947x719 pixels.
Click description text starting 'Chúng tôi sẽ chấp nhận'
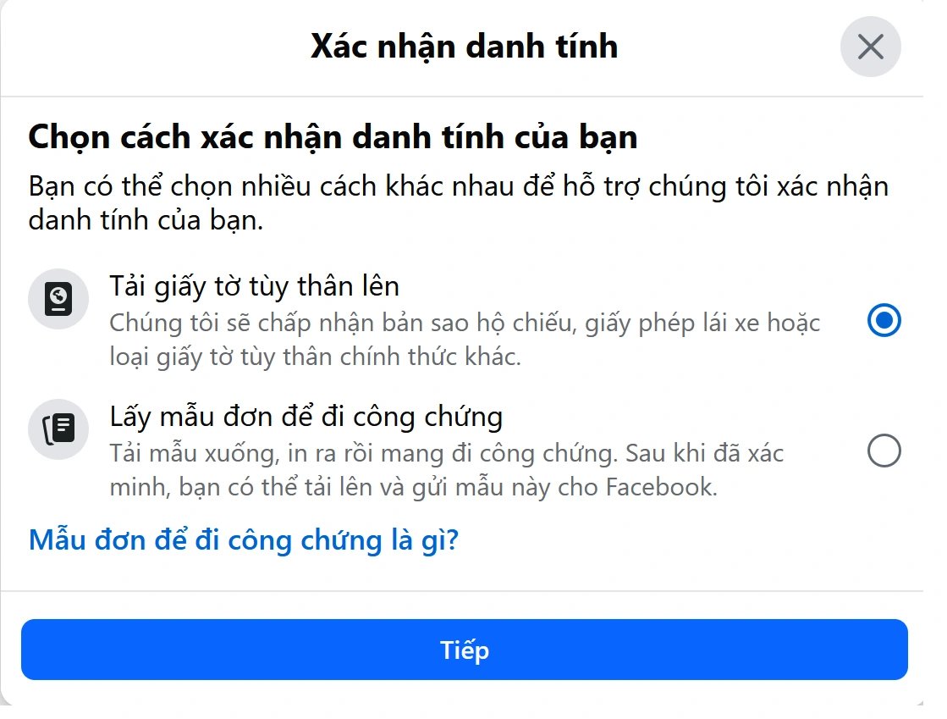point(465,324)
